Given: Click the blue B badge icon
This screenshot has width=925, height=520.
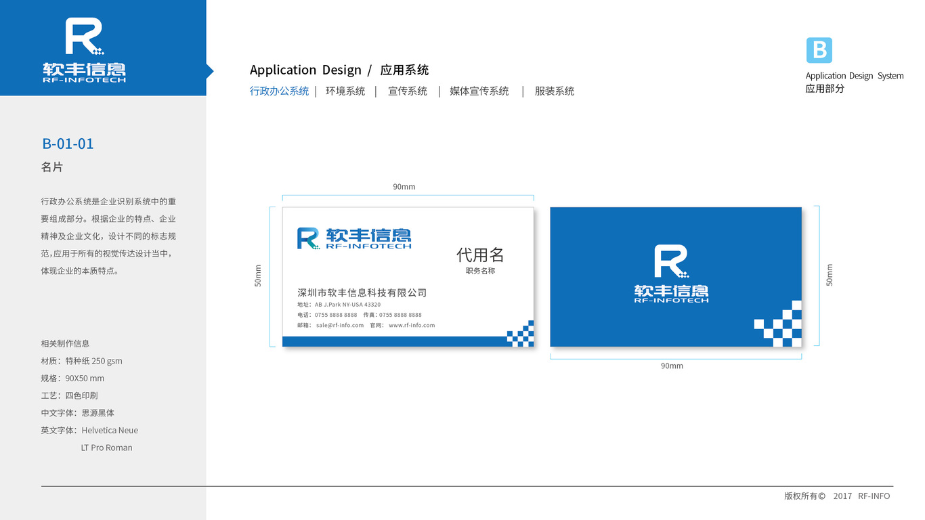Looking at the screenshot, I should pos(819,50).
